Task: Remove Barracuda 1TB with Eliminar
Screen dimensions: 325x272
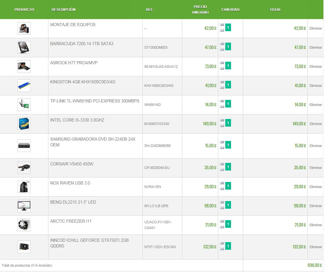Action: click(x=316, y=47)
